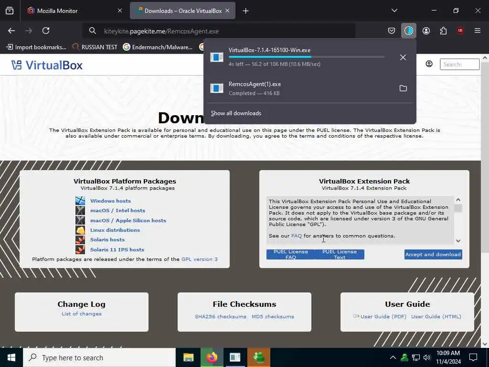Open the Extensions puzzle icon
Viewport: 489px width, 367px height.
click(443, 31)
